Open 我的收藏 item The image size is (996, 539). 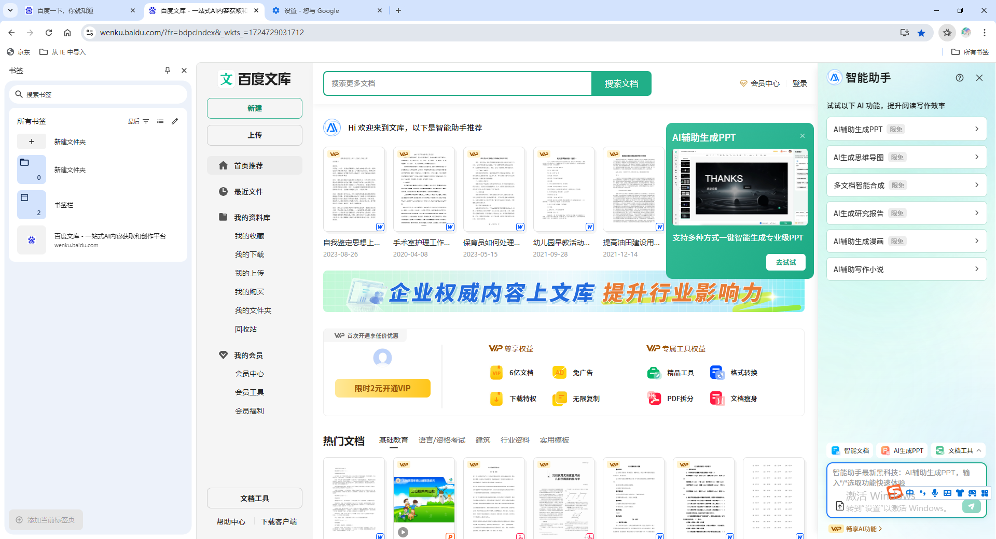tap(250, 236)
